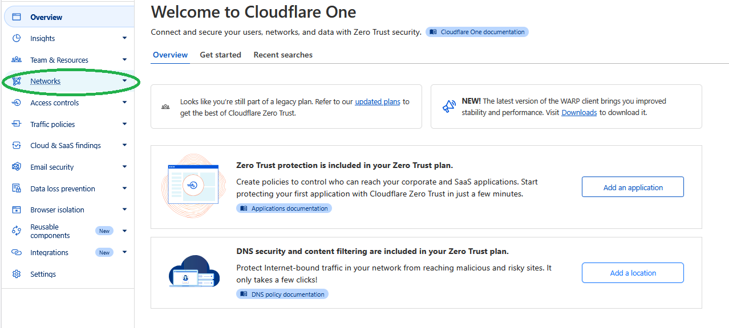
Task: Open the Downloads link for WARP
Action: coord(579,113)
